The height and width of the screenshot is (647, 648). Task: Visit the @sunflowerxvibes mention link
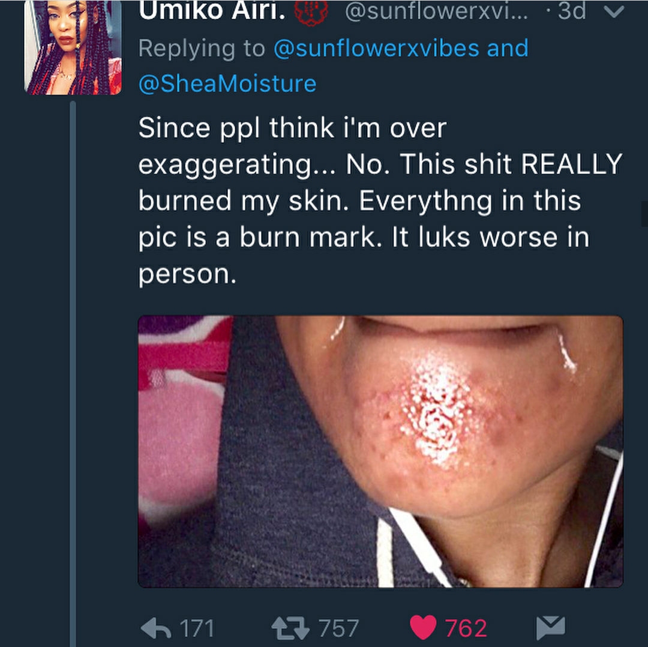click(x=376, y=48)
